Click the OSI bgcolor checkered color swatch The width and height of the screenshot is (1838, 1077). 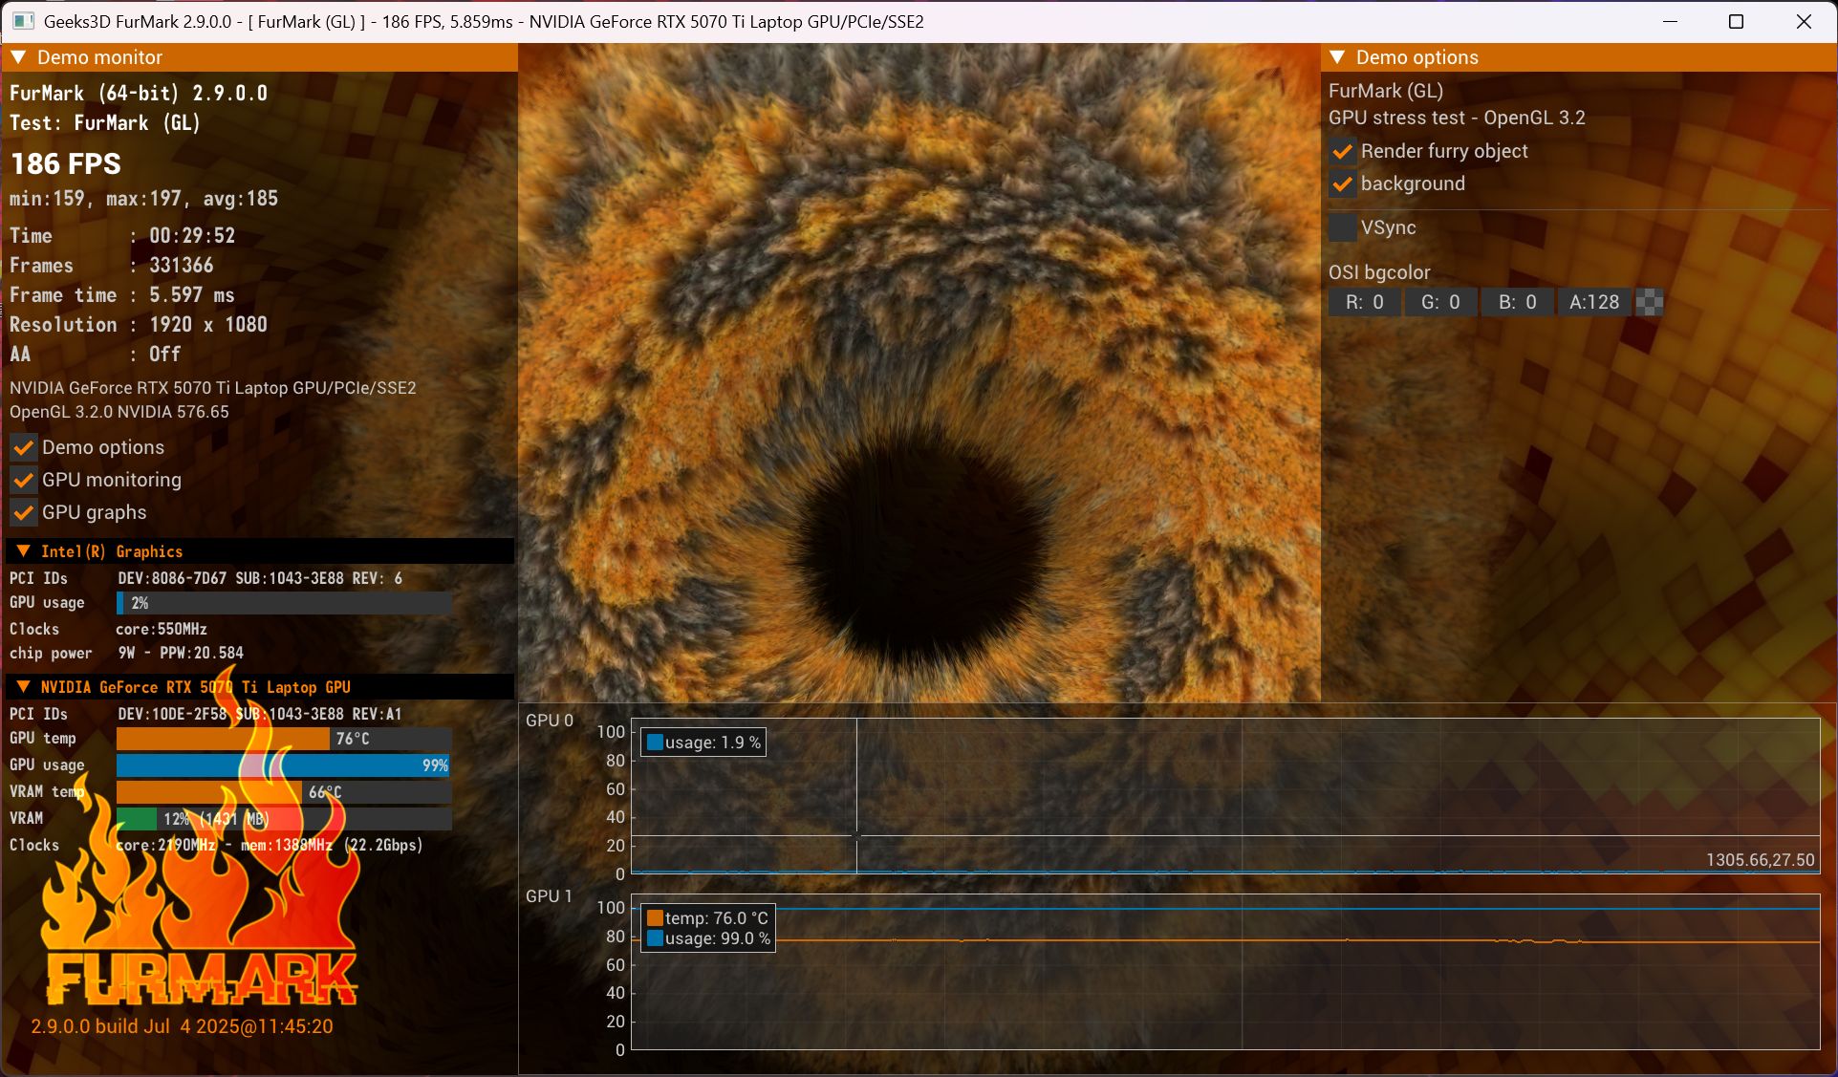[x=1650, y=303]
